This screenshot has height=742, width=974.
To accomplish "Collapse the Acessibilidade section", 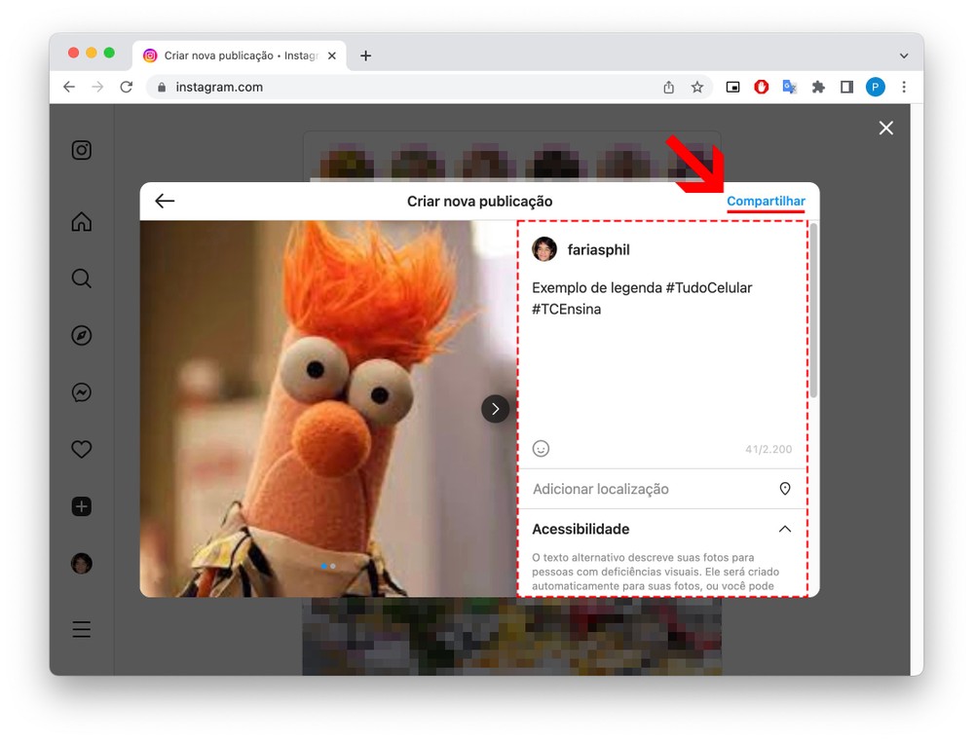I will [x=785, y=530].
